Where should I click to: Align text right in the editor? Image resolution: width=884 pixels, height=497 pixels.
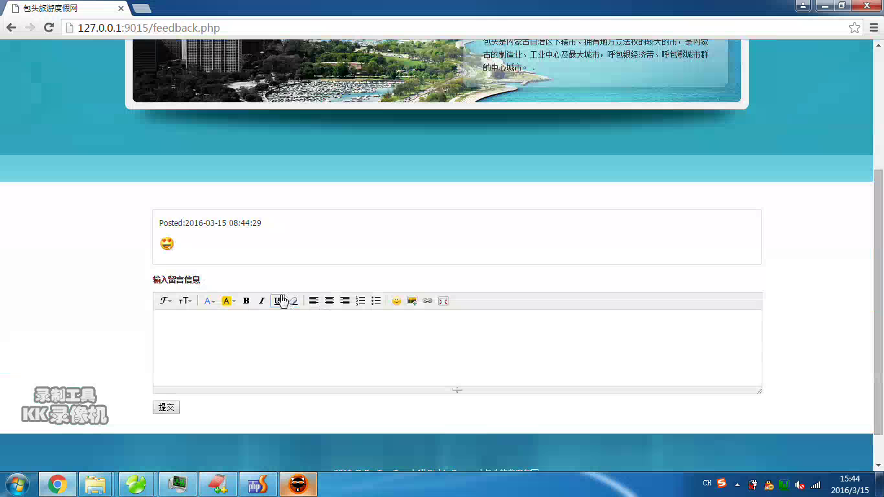point(344,301)
